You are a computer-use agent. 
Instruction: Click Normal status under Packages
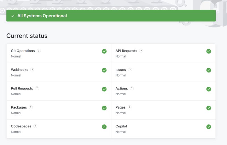pyautogui.click(x=16, y=113)
